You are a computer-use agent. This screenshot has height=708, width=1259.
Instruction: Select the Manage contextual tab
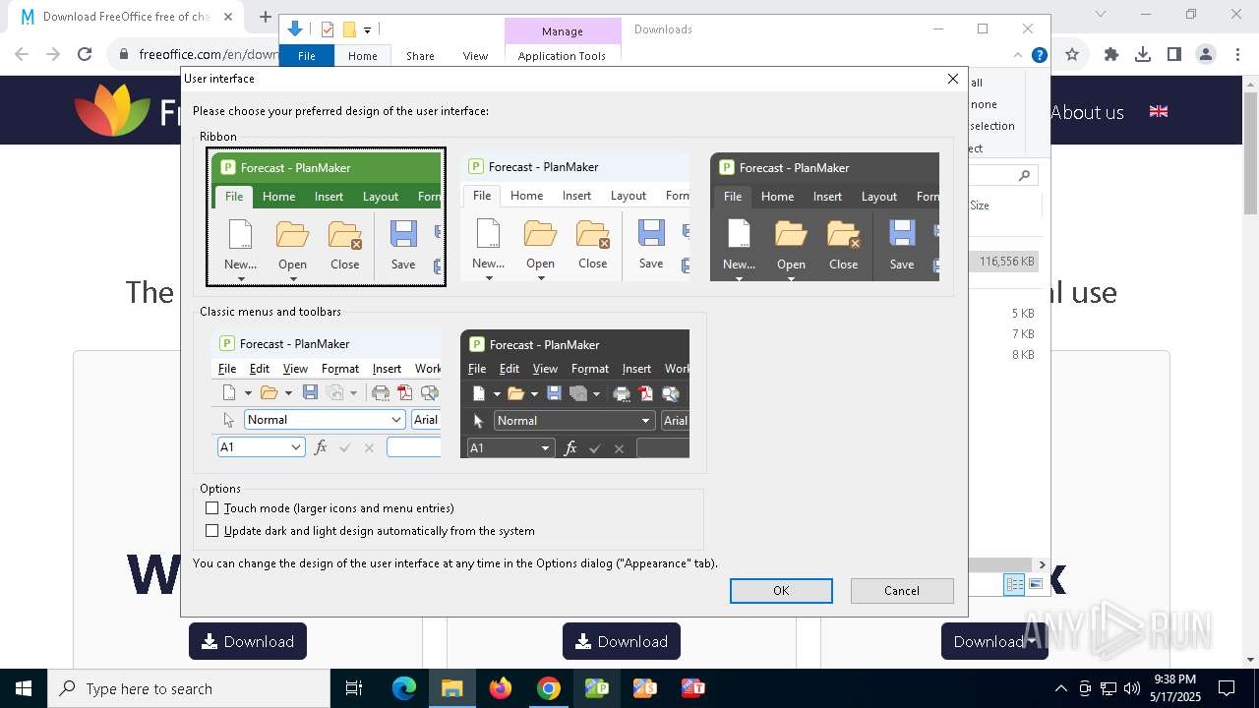[x=563, y=31]
